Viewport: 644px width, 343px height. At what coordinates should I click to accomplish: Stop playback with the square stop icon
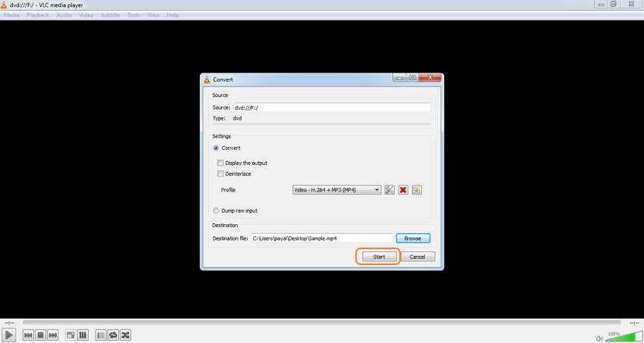40,335
